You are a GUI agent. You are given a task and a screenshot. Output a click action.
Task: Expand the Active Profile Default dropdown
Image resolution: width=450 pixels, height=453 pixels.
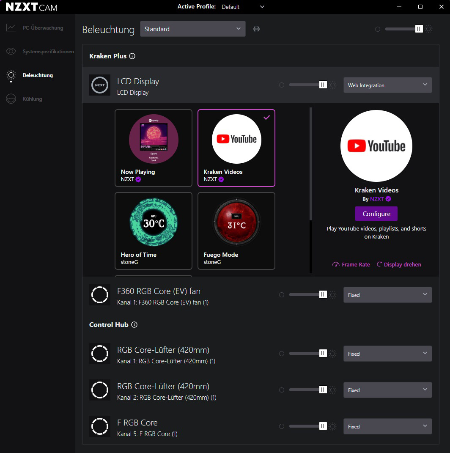coord(243,7)
